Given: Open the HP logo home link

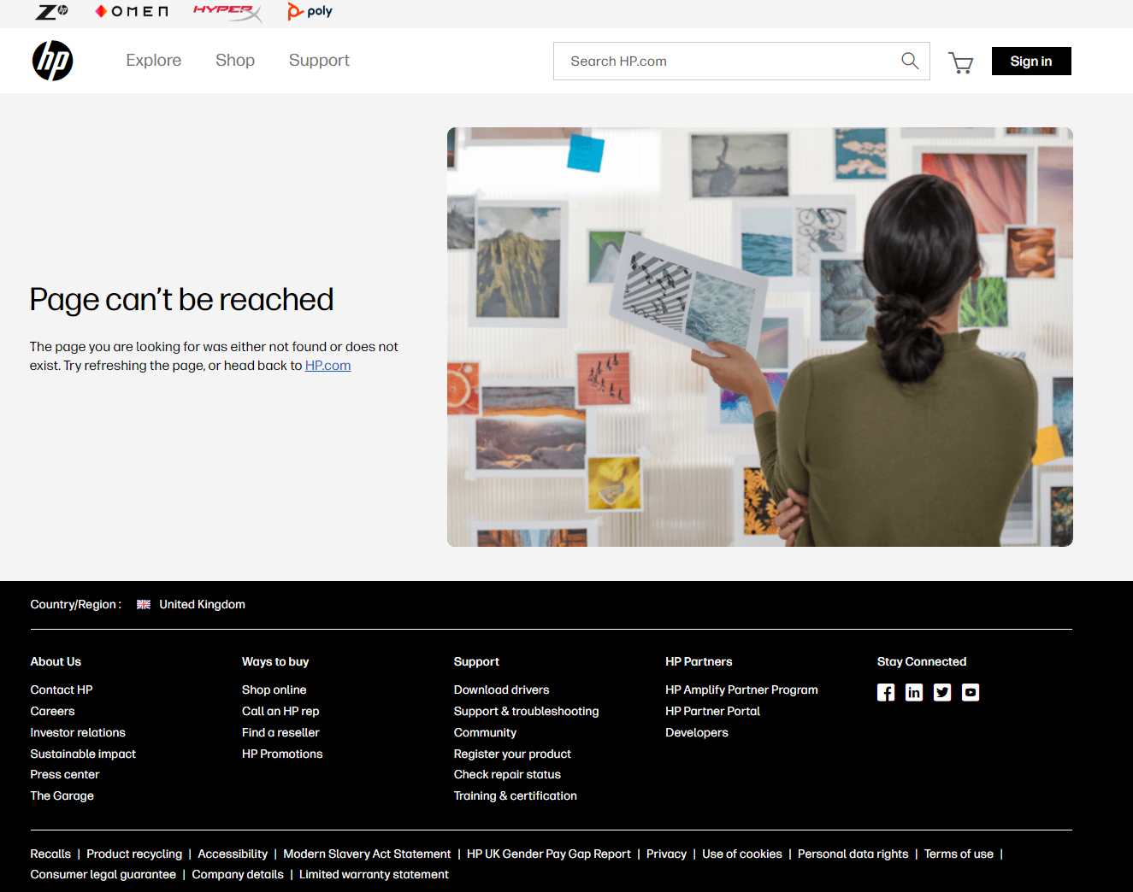Looking at the screenshot, I should tap(52, 61).
